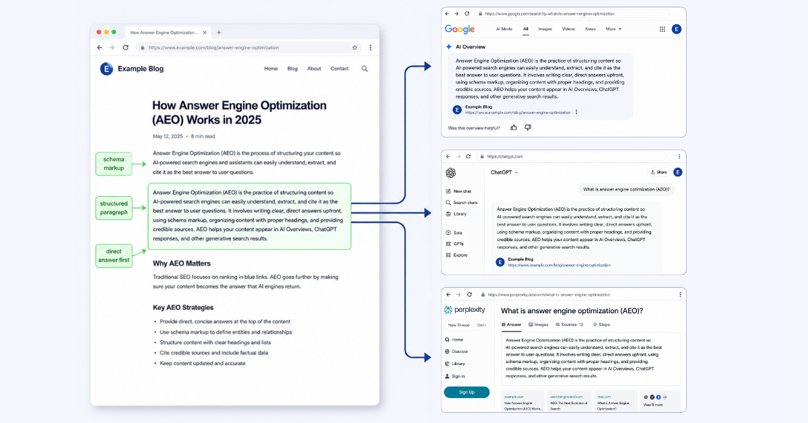Open three-dot options beside the AI Overview source
The height and width of the screenshot is (423, 808).
point(576,112)
